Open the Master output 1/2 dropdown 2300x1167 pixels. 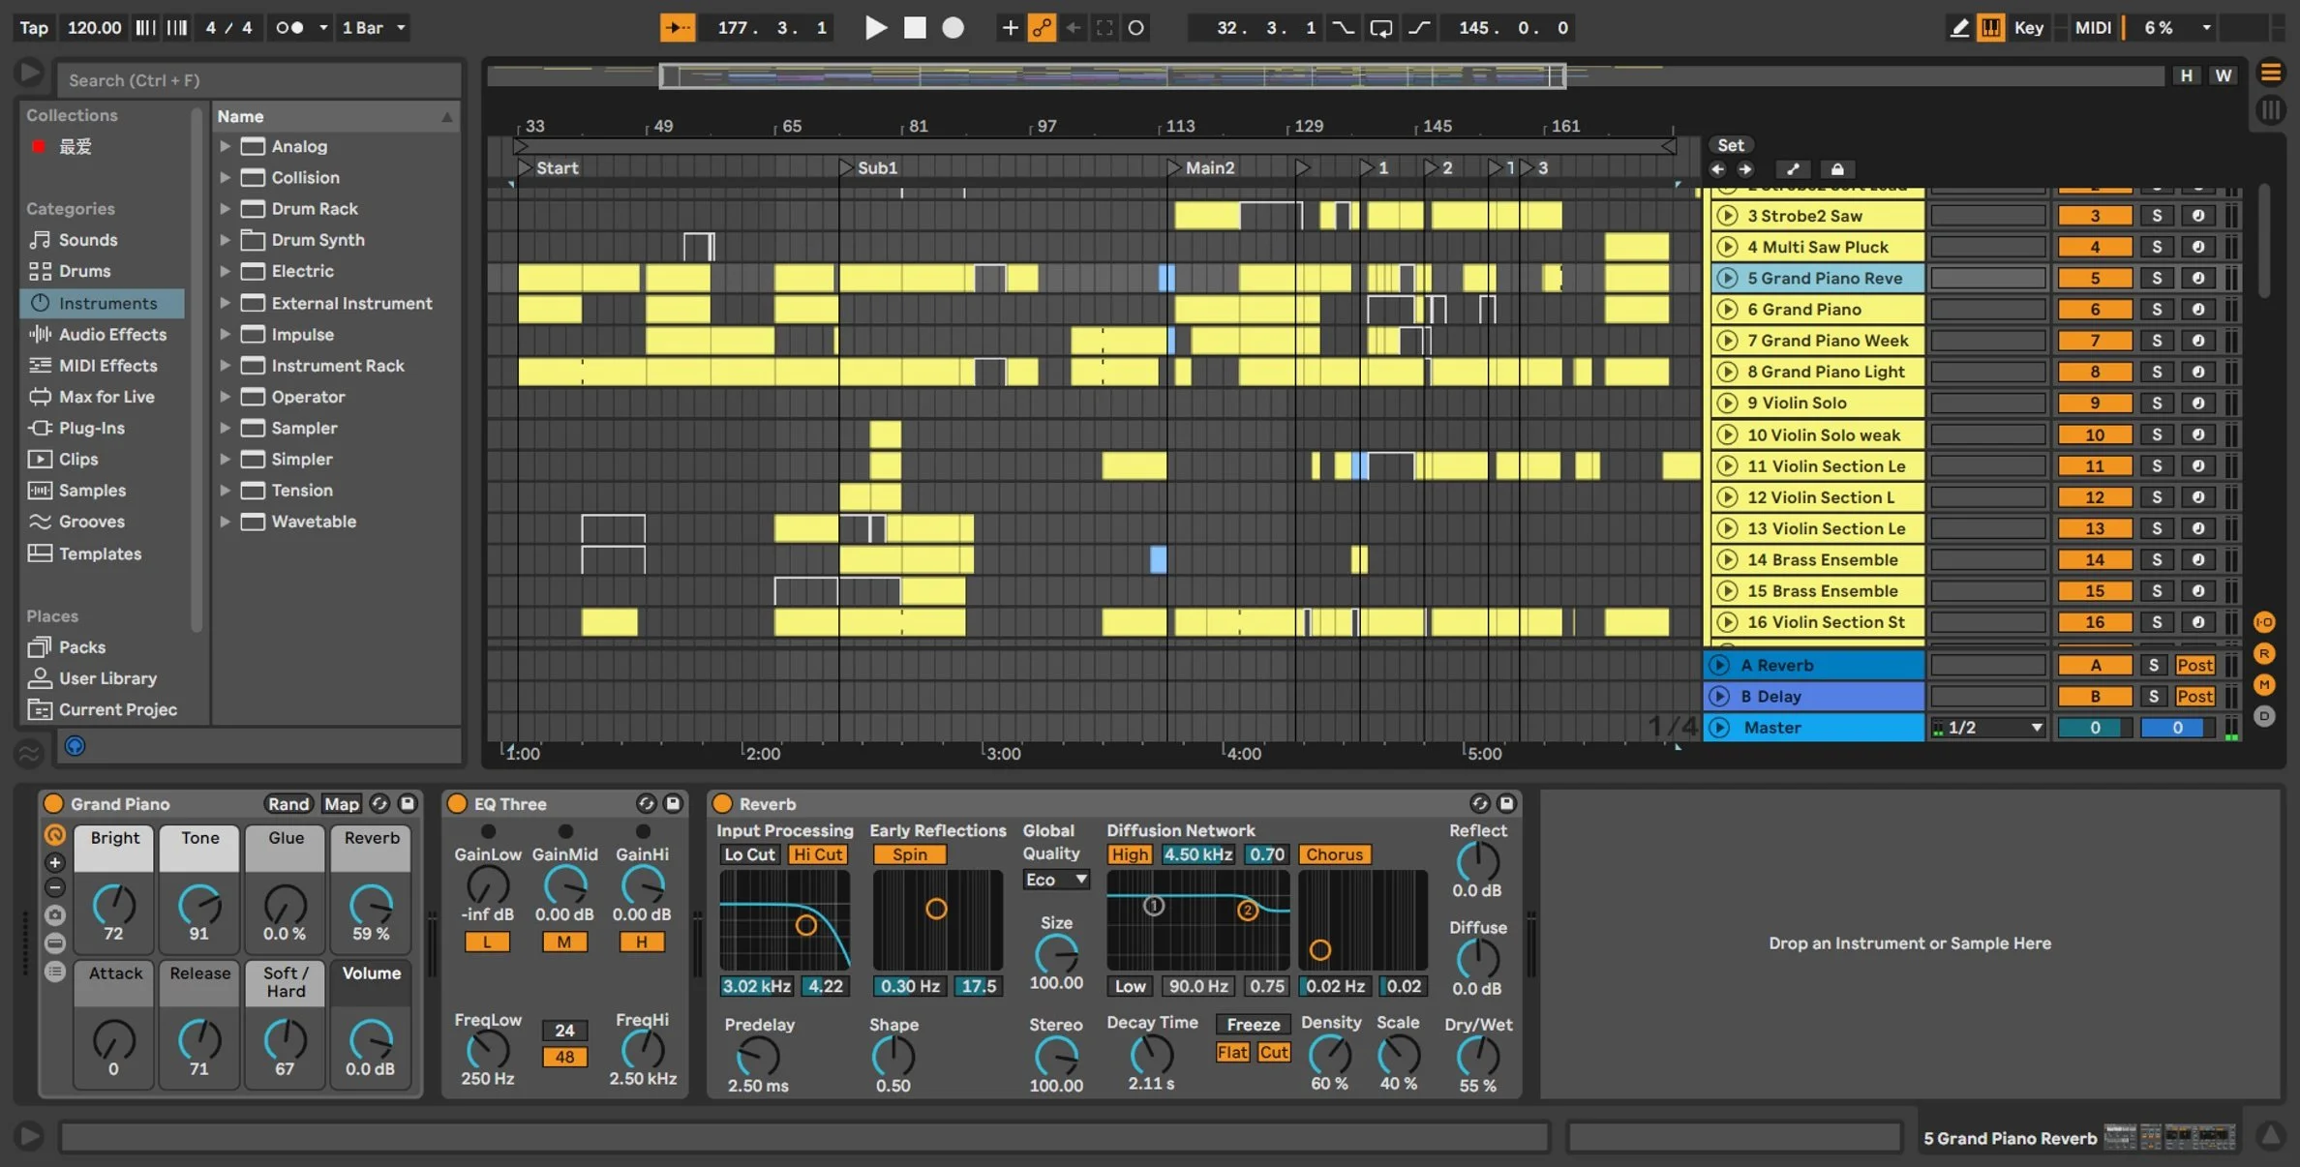click(1988, 728)
